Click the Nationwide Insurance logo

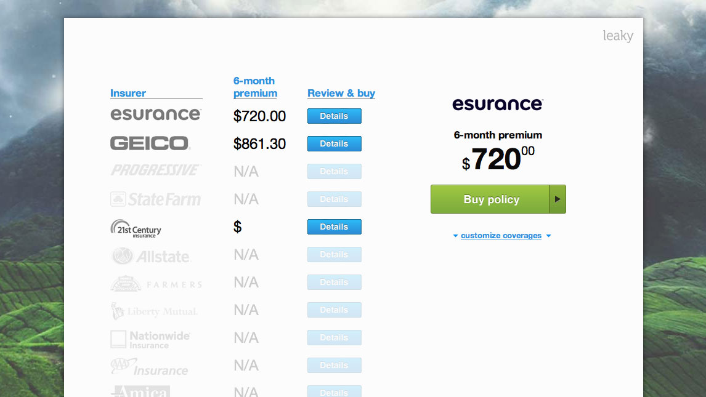click(x=150, y=339)
